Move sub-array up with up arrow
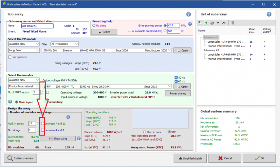Screen dimensions: 280x167 223,23
